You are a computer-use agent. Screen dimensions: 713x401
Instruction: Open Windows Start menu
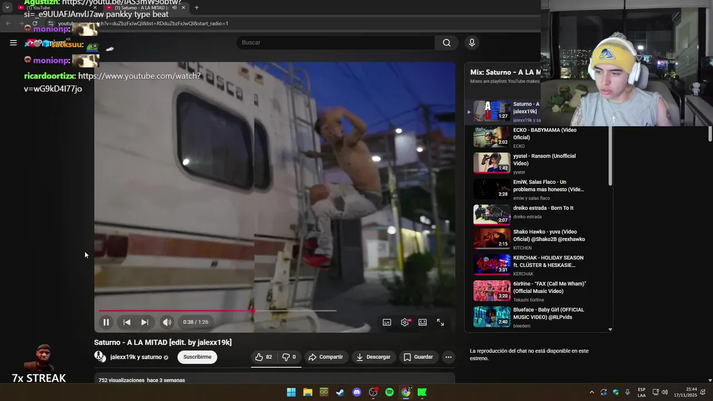pos(291,392)
